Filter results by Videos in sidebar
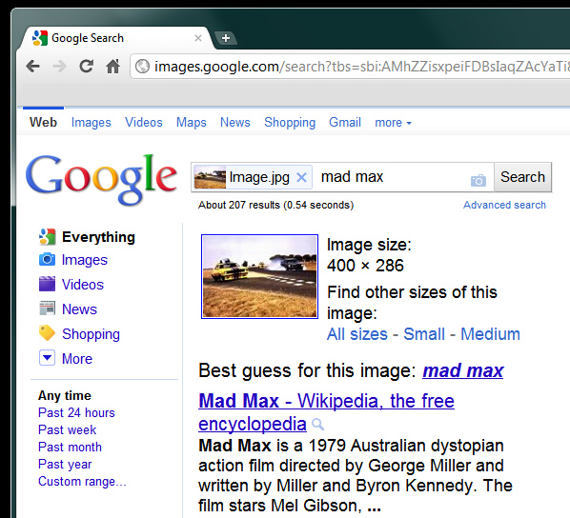Viewport: 570px width, 518px height. (x=83, y=285)
